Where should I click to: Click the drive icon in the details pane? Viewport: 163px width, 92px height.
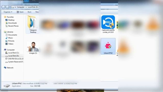pyautogui.click(x=7, y=86)
